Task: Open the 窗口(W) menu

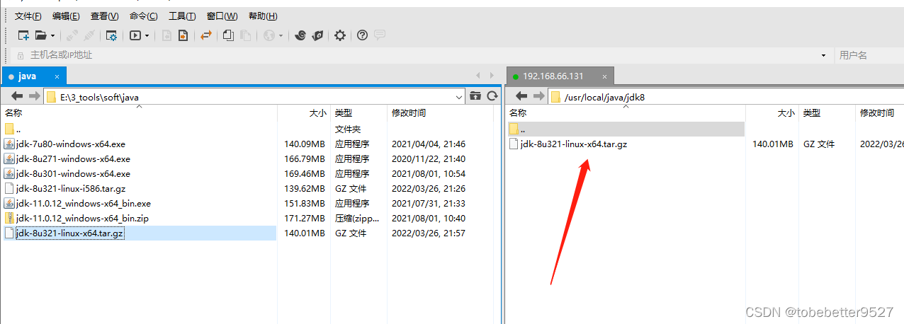Action: (x=222, y=16)
